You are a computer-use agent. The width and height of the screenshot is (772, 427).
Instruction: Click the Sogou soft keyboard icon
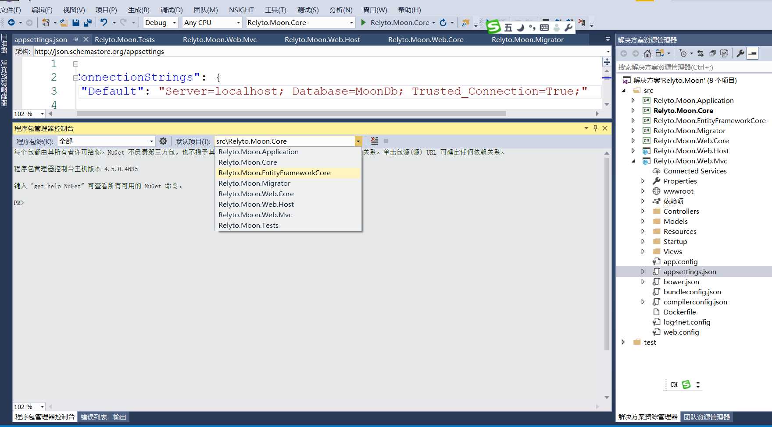(x=544, y=27)
